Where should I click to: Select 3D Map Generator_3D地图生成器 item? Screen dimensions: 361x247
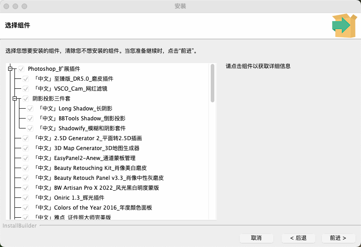point(87,148)
